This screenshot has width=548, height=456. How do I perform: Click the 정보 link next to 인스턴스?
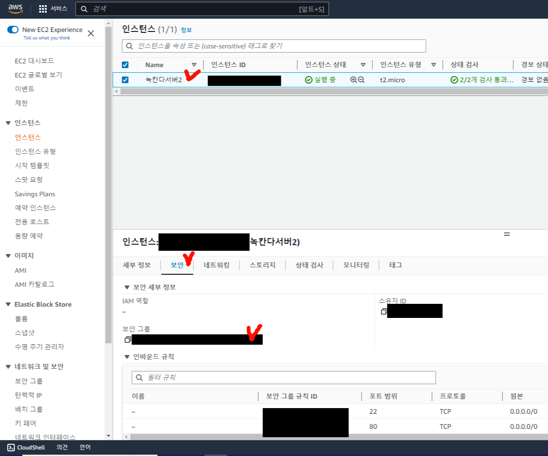[x=186, y=30]
